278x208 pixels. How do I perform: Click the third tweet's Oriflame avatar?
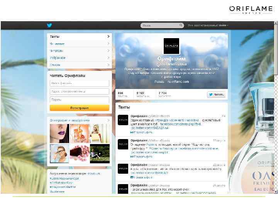(x=123, y=169)
